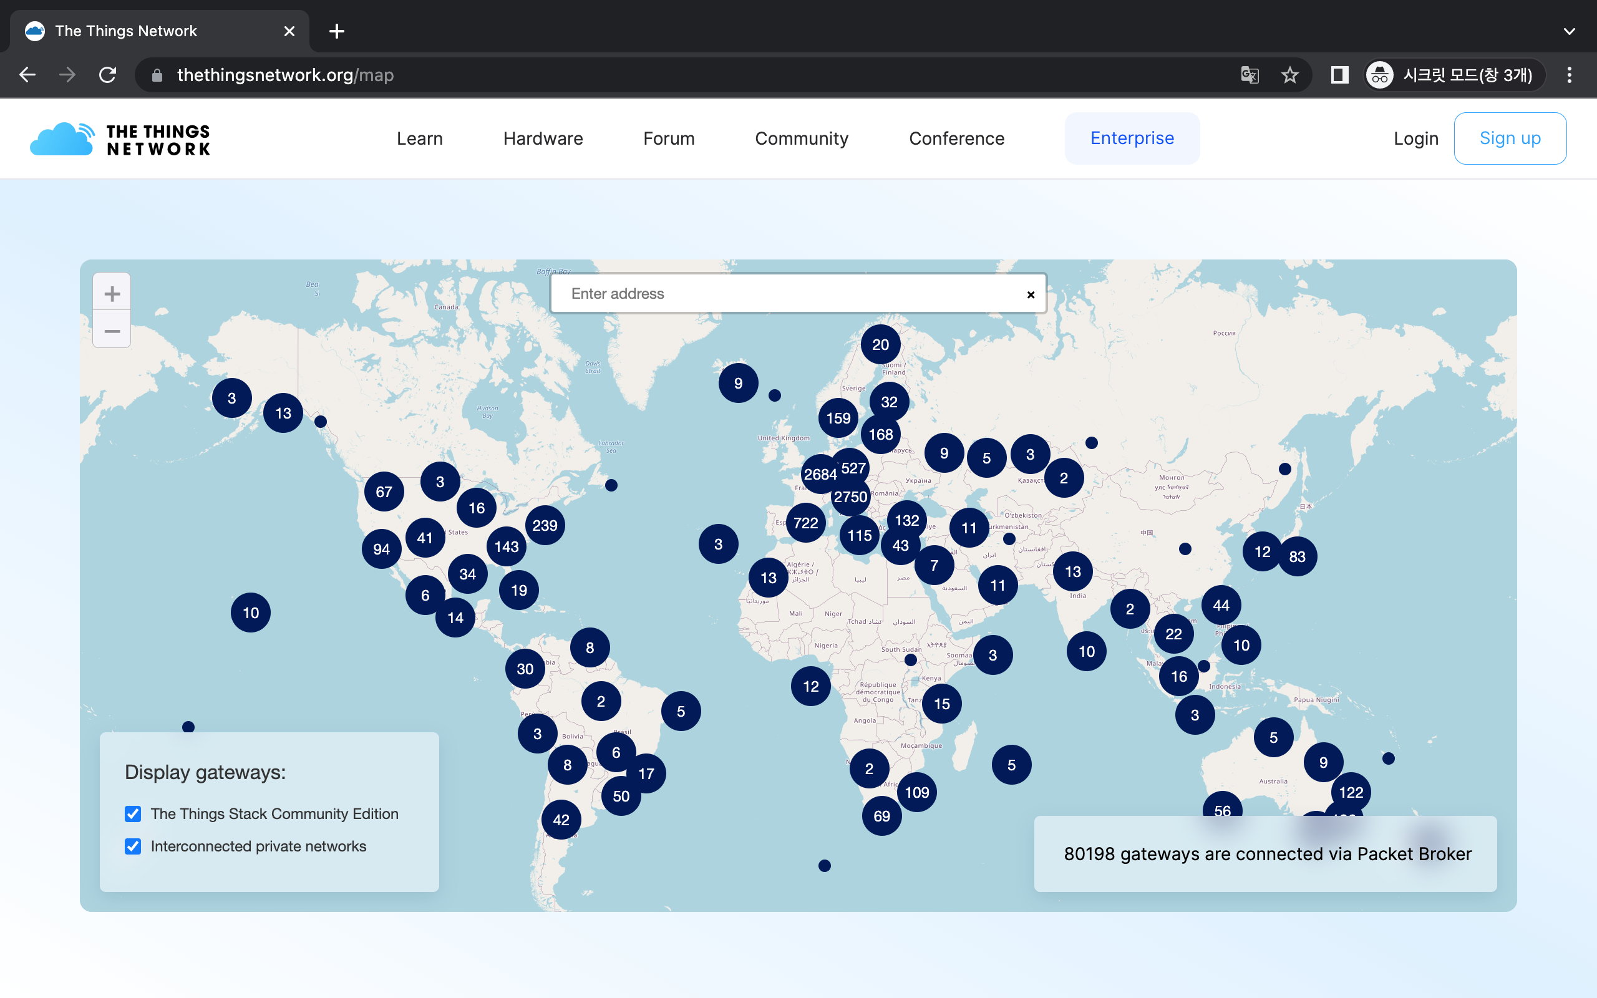Click the 32 cluster over Sweden

click(x=889, y=402)
